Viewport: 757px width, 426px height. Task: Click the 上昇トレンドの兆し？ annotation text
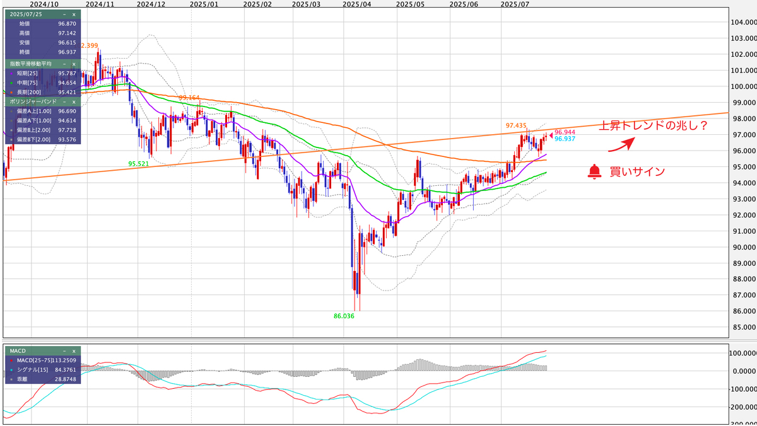point(652,125)
